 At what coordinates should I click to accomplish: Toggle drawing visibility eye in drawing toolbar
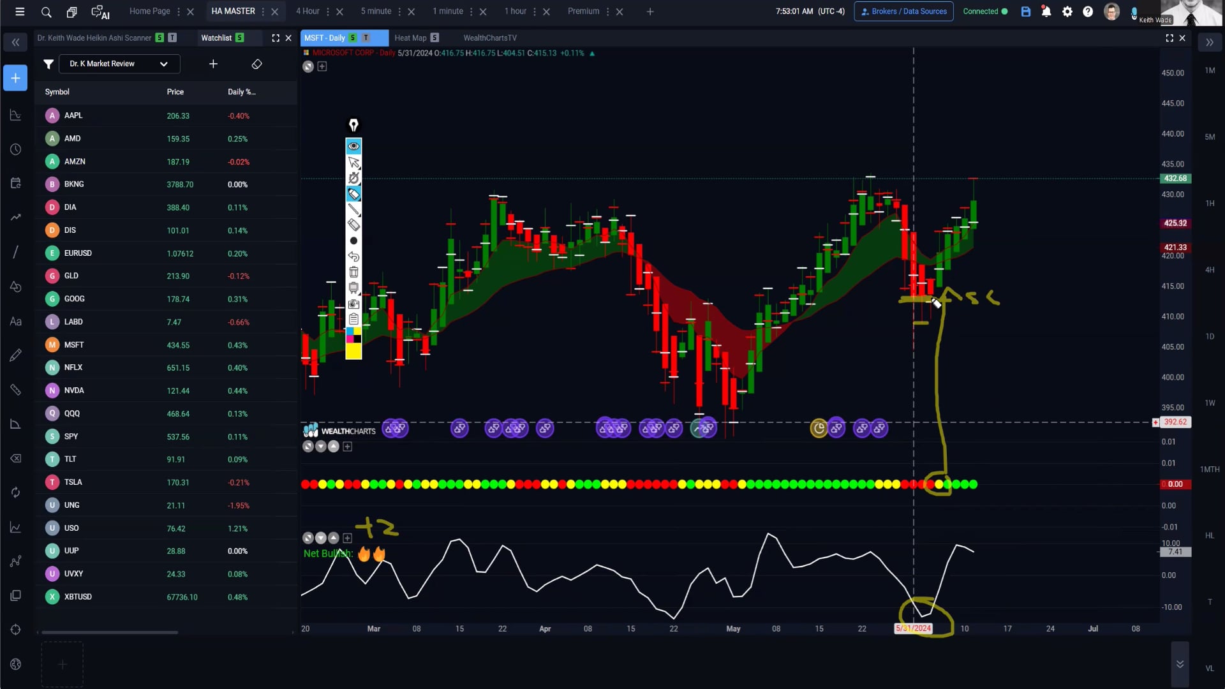coord(353,146)
